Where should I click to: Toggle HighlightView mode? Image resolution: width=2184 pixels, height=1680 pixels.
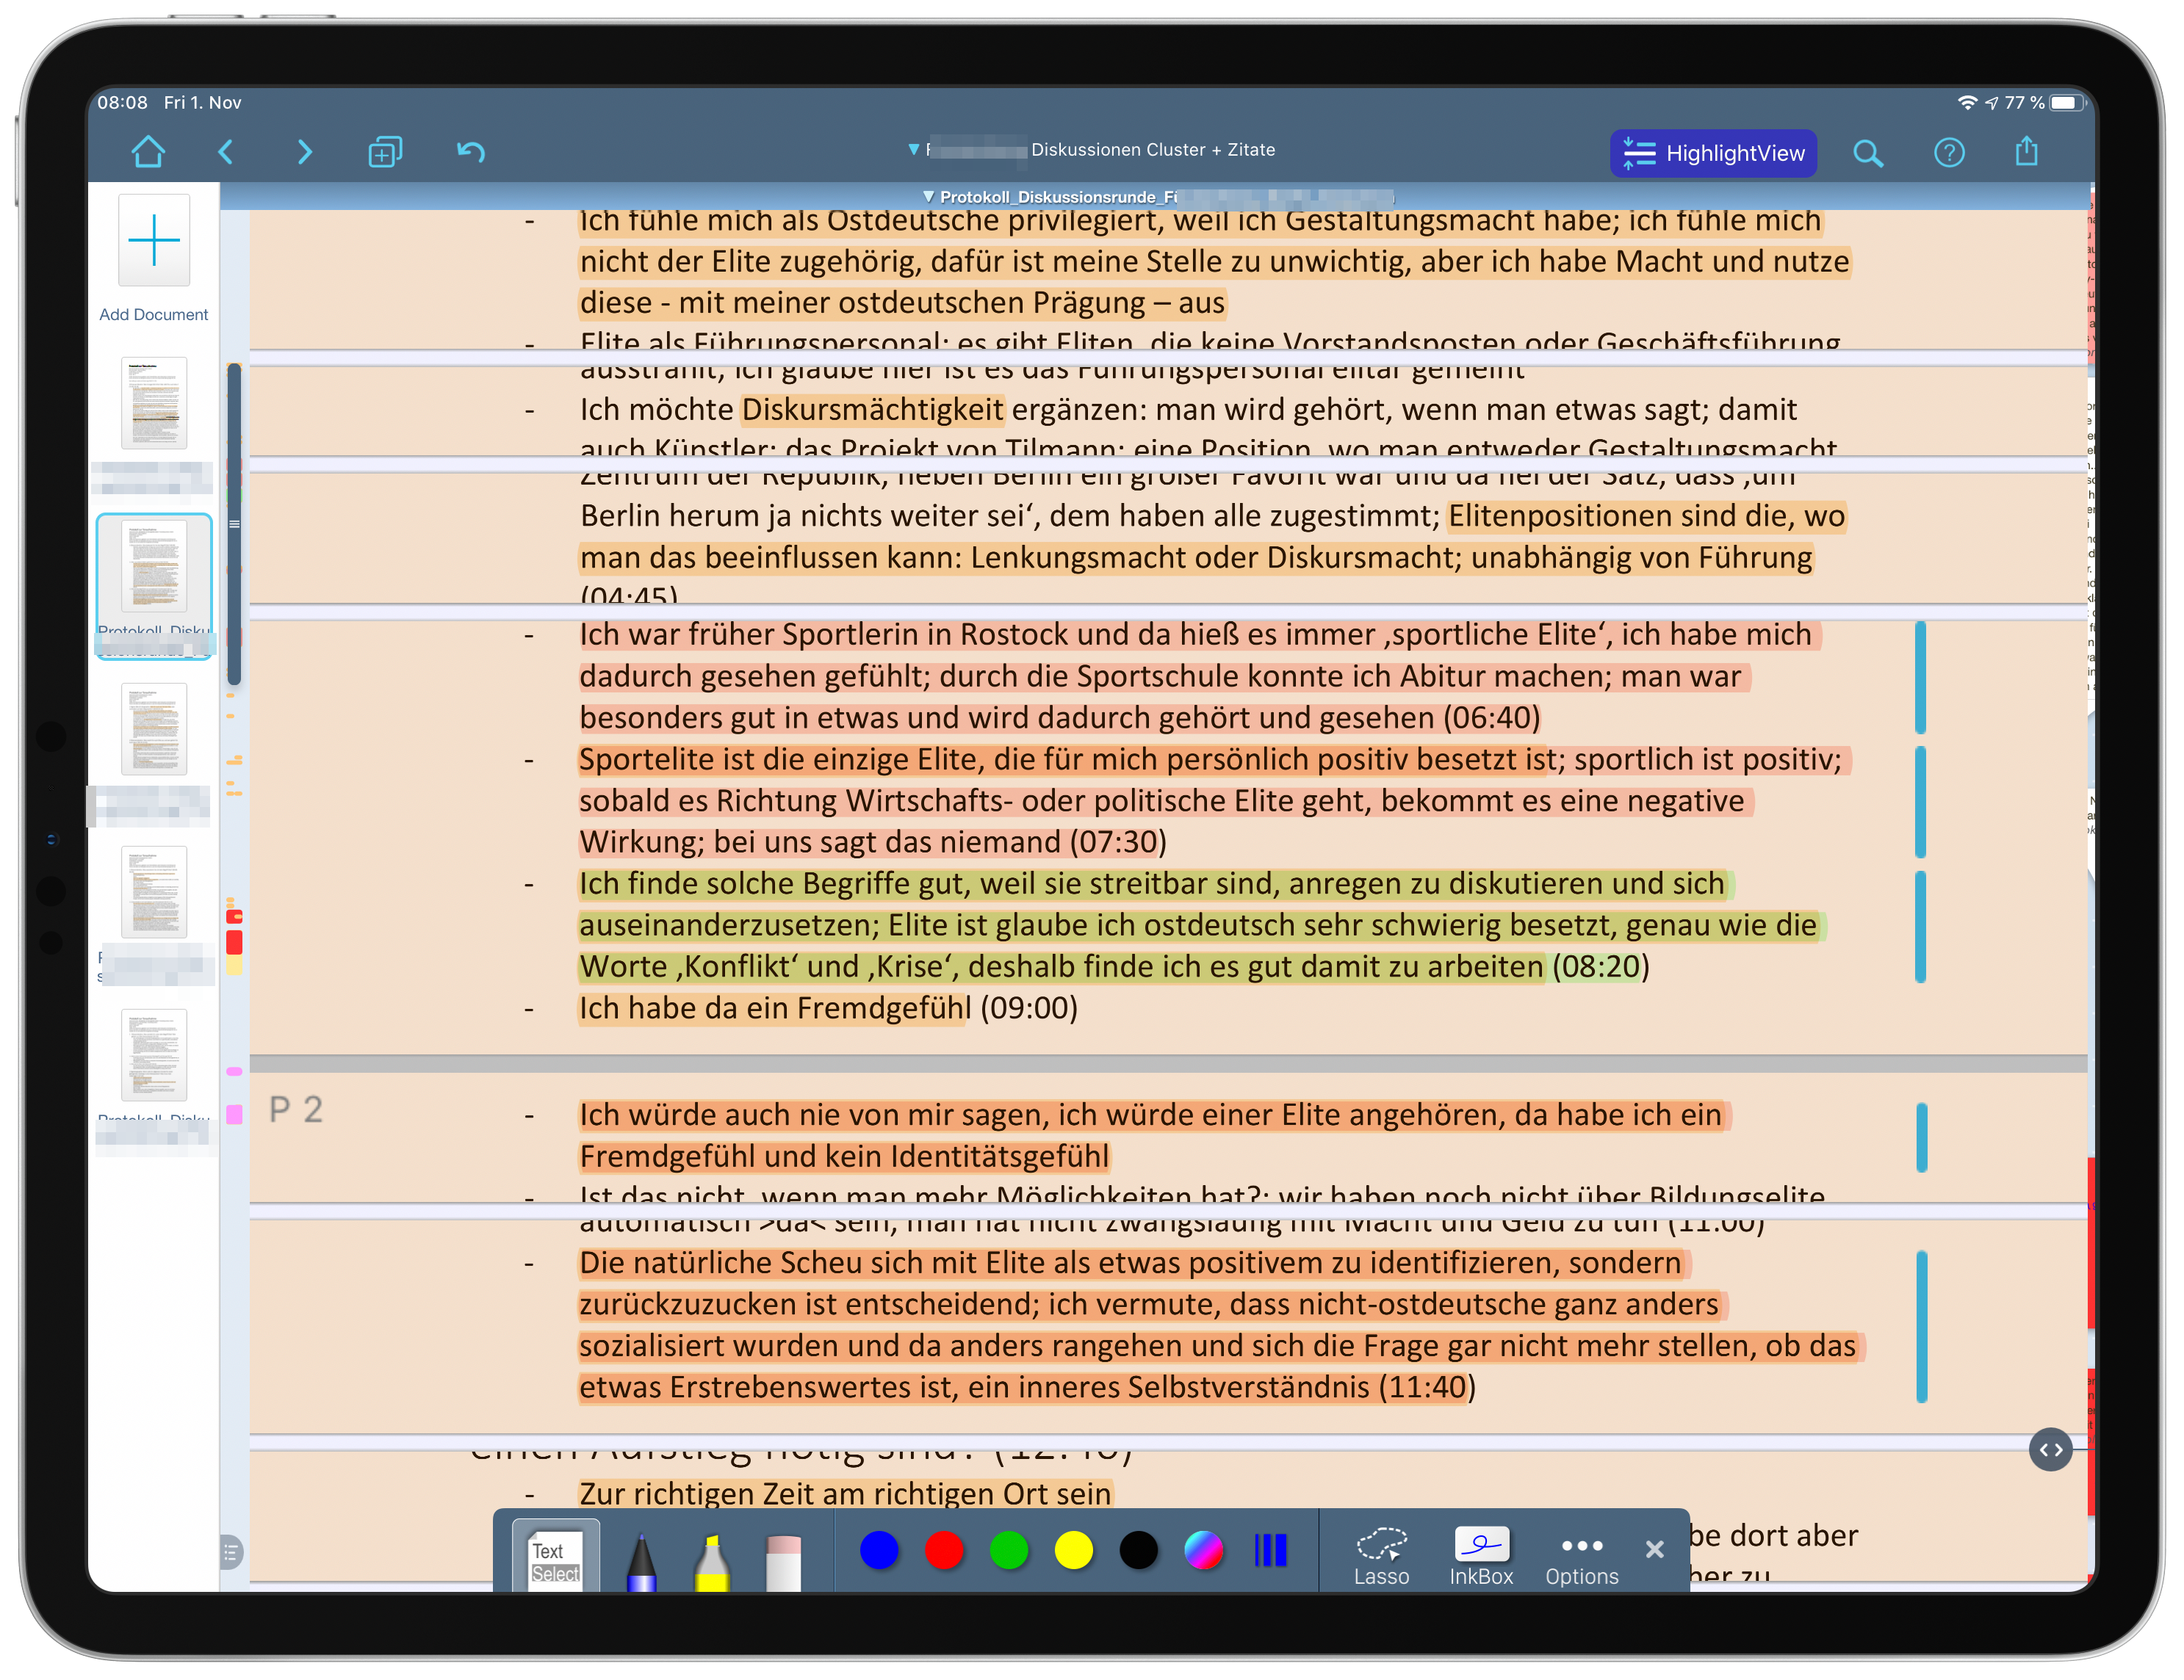(1713, 153)
